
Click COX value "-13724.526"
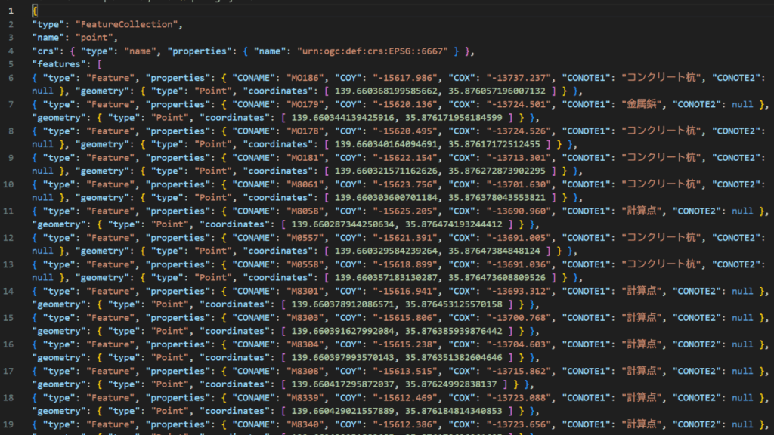click(519, 131)
